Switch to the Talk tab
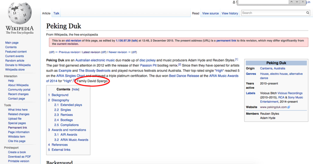Viewport: 313px width, 164px height. 56,13
